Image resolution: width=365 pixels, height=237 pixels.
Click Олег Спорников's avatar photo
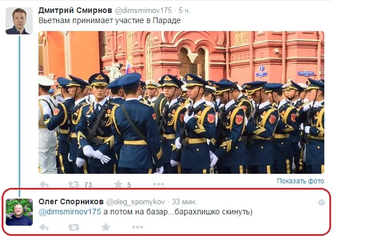click(x=19, y=212)
